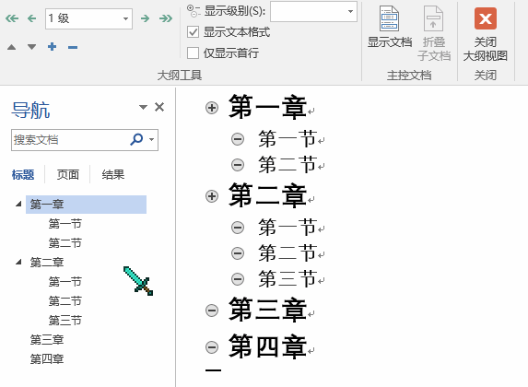Move selection down with triangle icon
528x387 pixels.
(x=31, y=47)
